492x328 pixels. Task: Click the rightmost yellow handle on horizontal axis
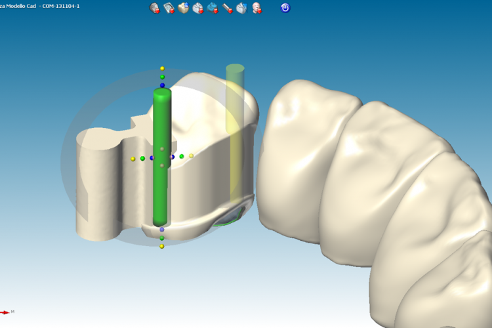(192, 156)
